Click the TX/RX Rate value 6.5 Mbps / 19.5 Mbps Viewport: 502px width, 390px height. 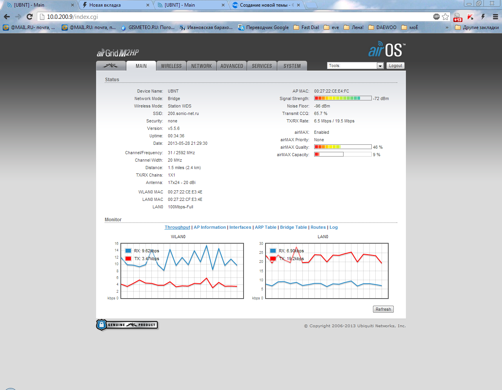coord(334,121)
